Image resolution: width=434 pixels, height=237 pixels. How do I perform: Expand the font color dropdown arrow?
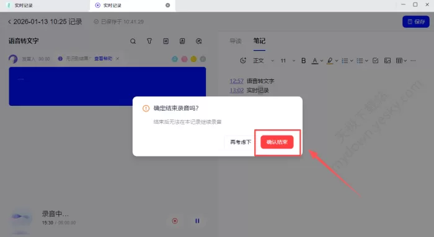coord(322,61)
